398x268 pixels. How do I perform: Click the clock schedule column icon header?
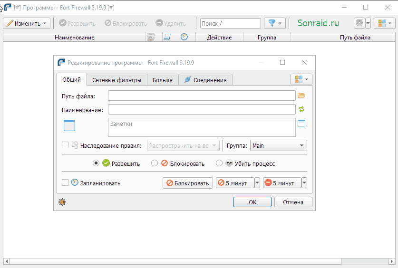[184, 37]
